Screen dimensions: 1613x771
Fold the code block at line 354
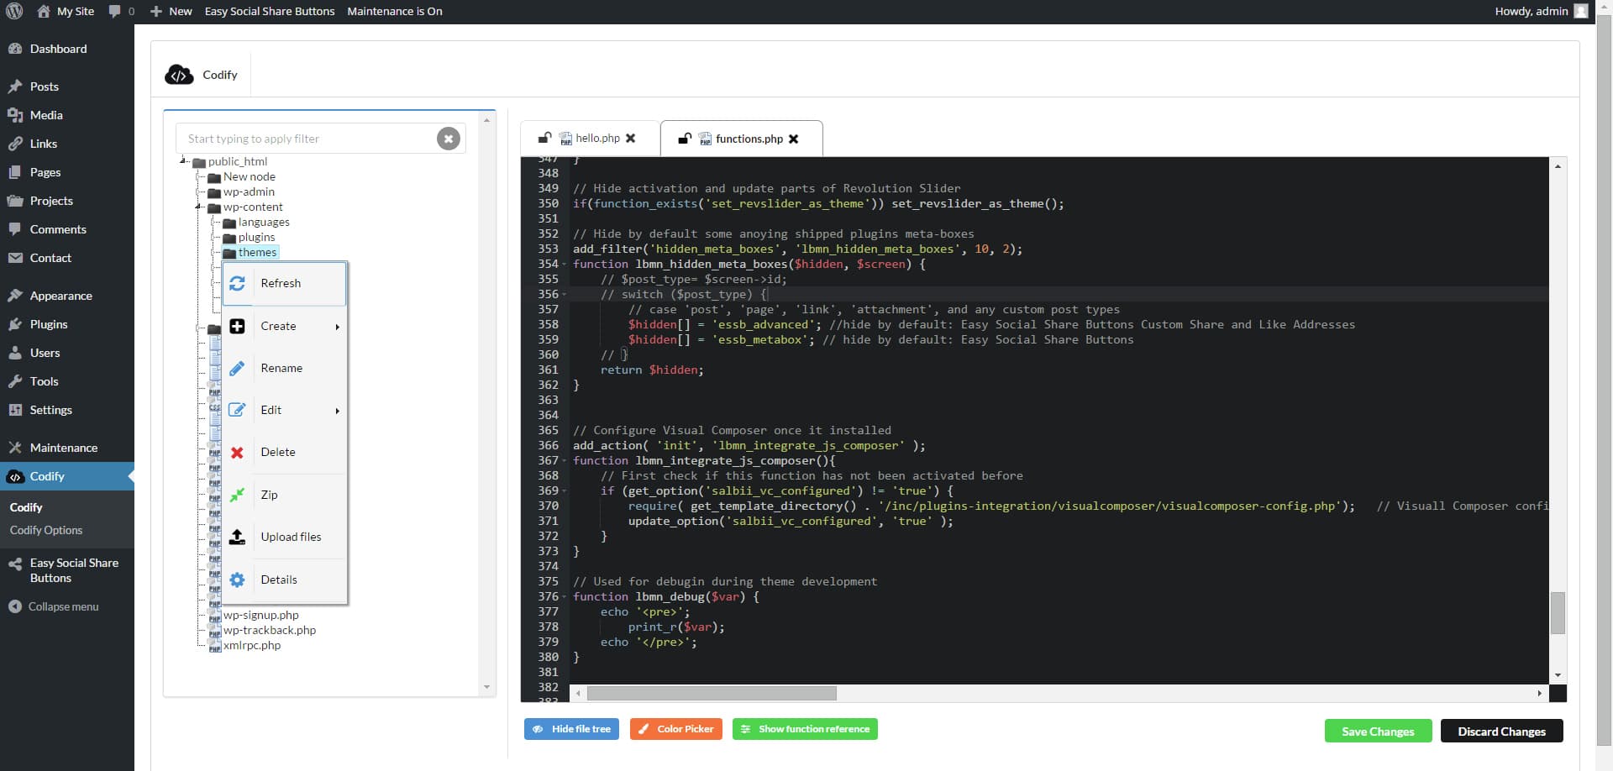(x=565, y=265)
